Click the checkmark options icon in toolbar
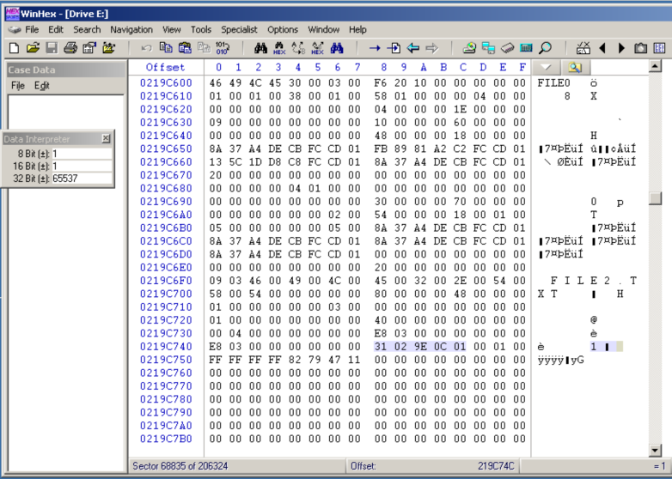 [583, 48]
